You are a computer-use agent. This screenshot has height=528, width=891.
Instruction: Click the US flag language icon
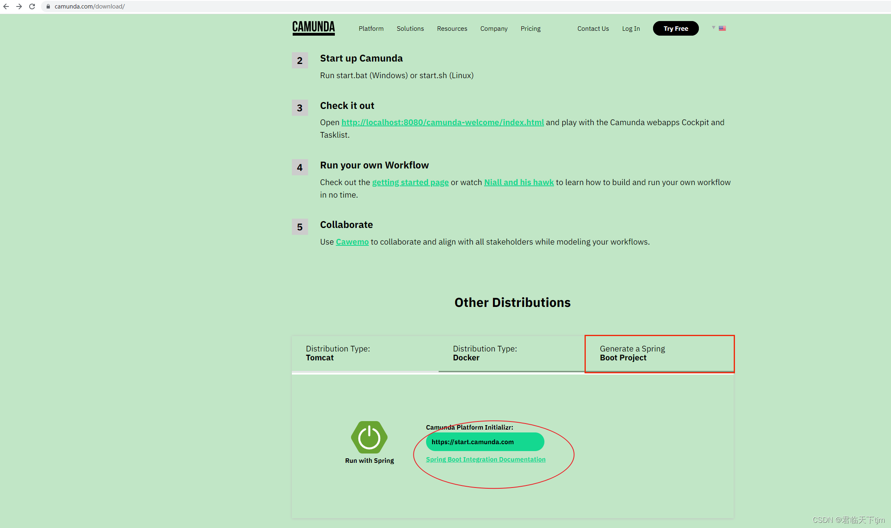click(722, 28)
